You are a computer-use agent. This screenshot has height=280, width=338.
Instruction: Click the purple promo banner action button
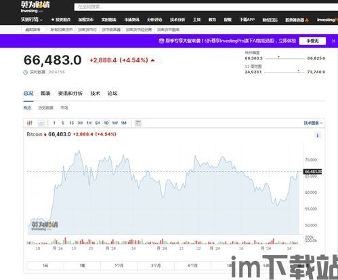[x=312, y=41]
